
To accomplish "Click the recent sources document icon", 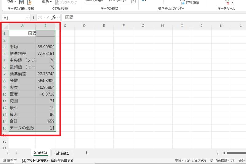I will tap(29, 2).
